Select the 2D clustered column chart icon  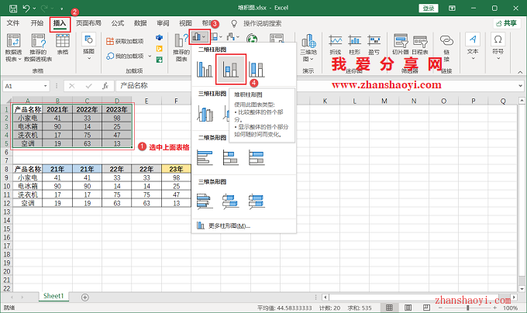click(205, 69)
